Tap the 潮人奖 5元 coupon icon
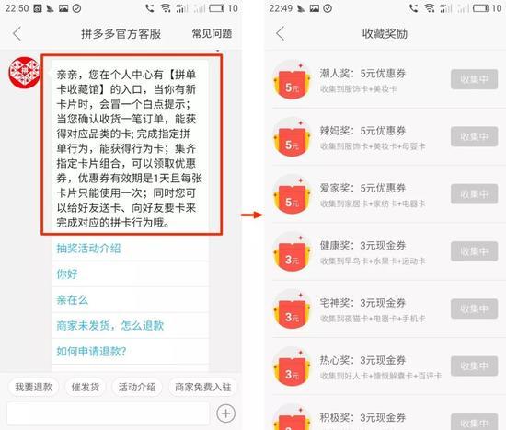 [293, 79]
